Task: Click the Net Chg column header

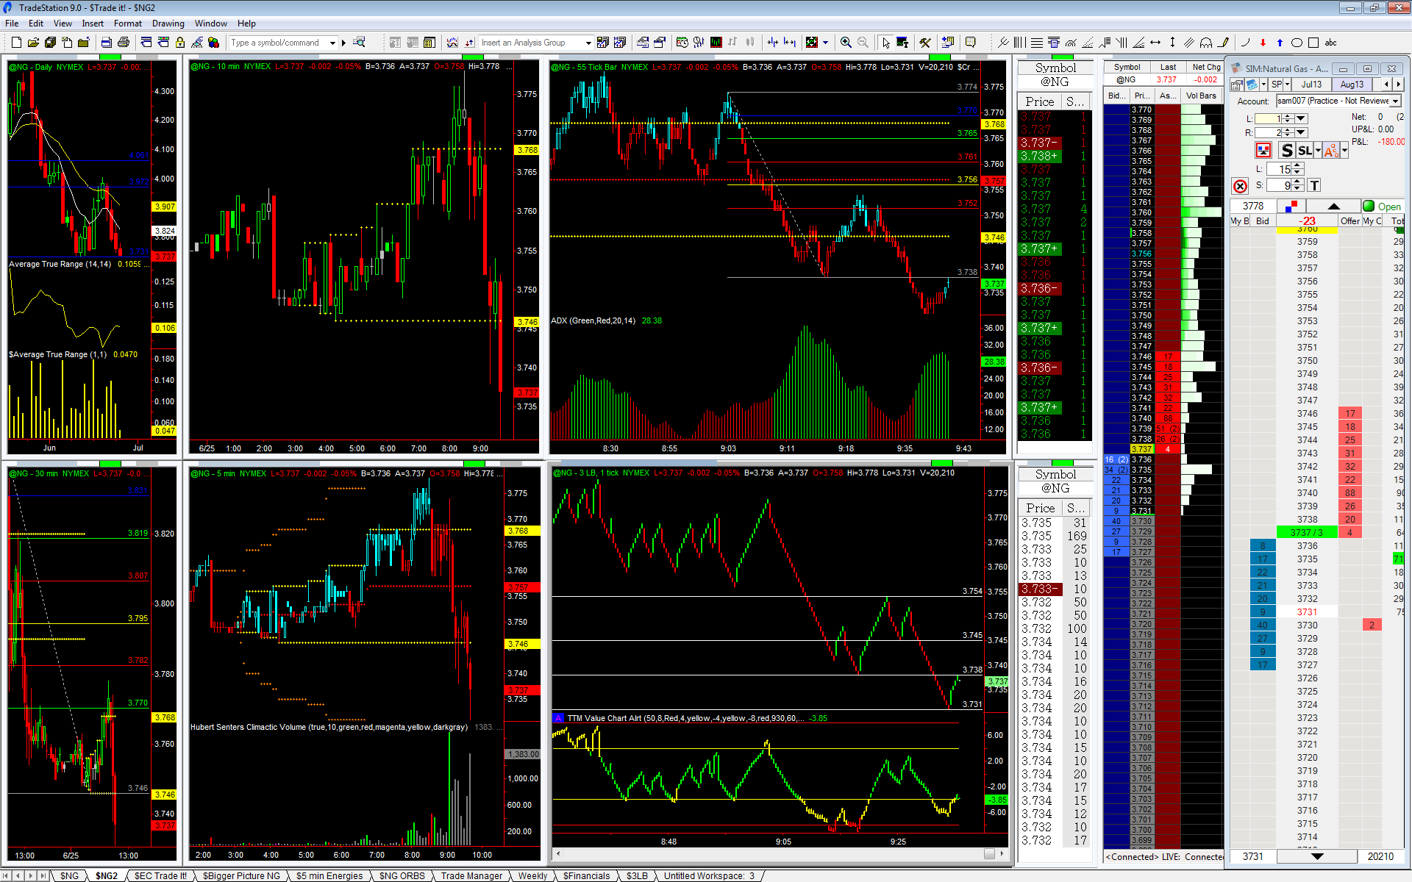Action: click(1206, 67)
